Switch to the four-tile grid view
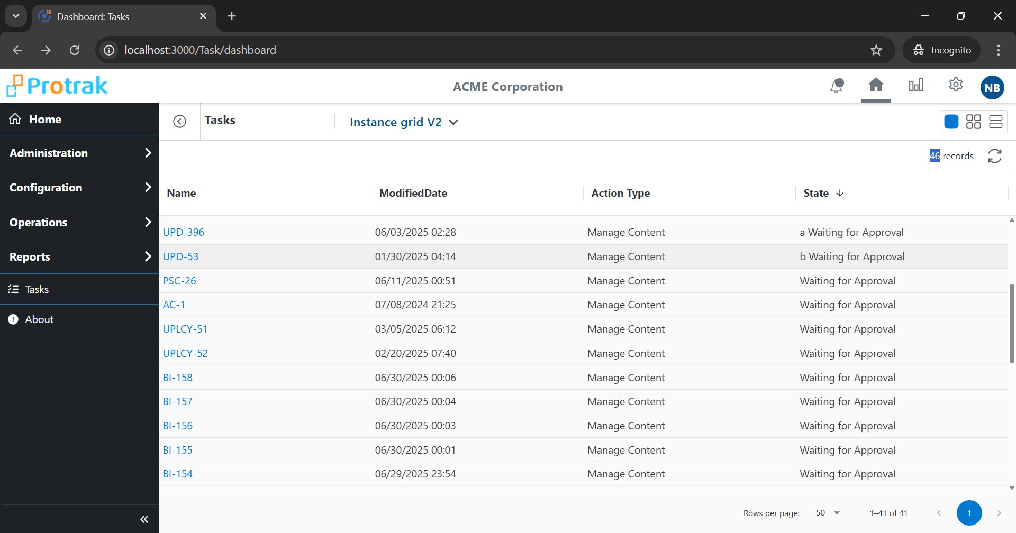1016x533 pixels. point(974,122)
